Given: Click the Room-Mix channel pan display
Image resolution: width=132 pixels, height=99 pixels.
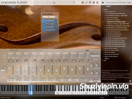Looking at the screenshot, I should (x=11, y=61).
